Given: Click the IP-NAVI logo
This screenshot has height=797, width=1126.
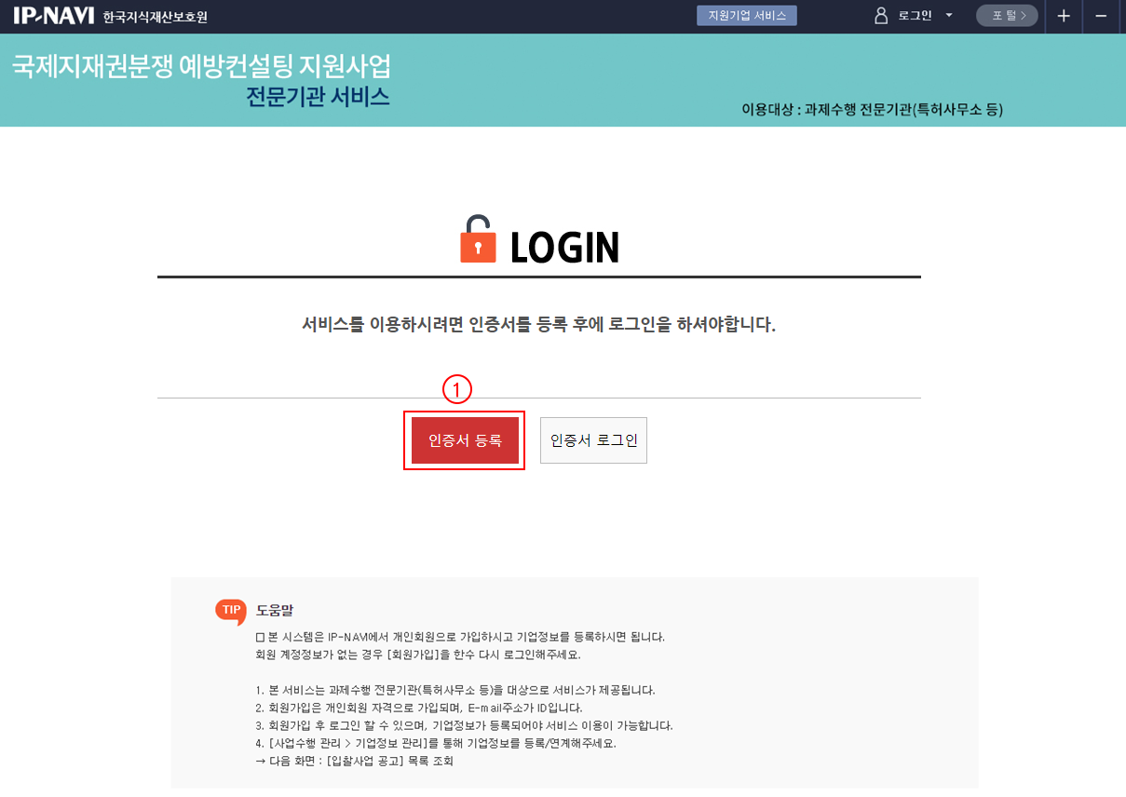Looking at the screenshot, I should [x=53, y=16].
